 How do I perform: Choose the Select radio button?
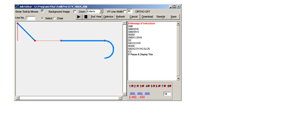43,18
